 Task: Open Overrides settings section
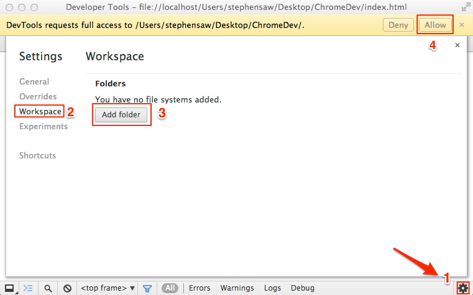point(38,96)
